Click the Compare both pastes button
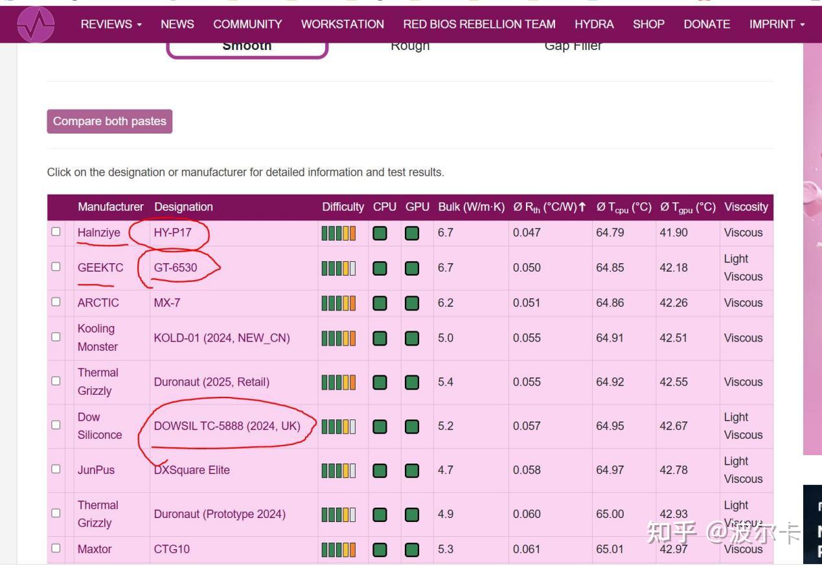822x566 pixels. (109, 121)
